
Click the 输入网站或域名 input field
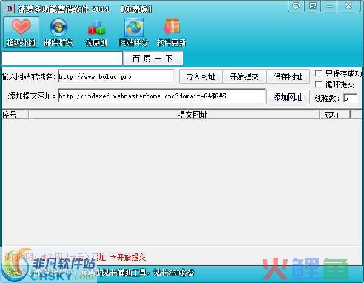pyautogui.click(x=116, y=76)
